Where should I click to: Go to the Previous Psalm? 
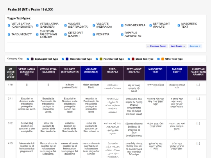(x=157, y=46)
